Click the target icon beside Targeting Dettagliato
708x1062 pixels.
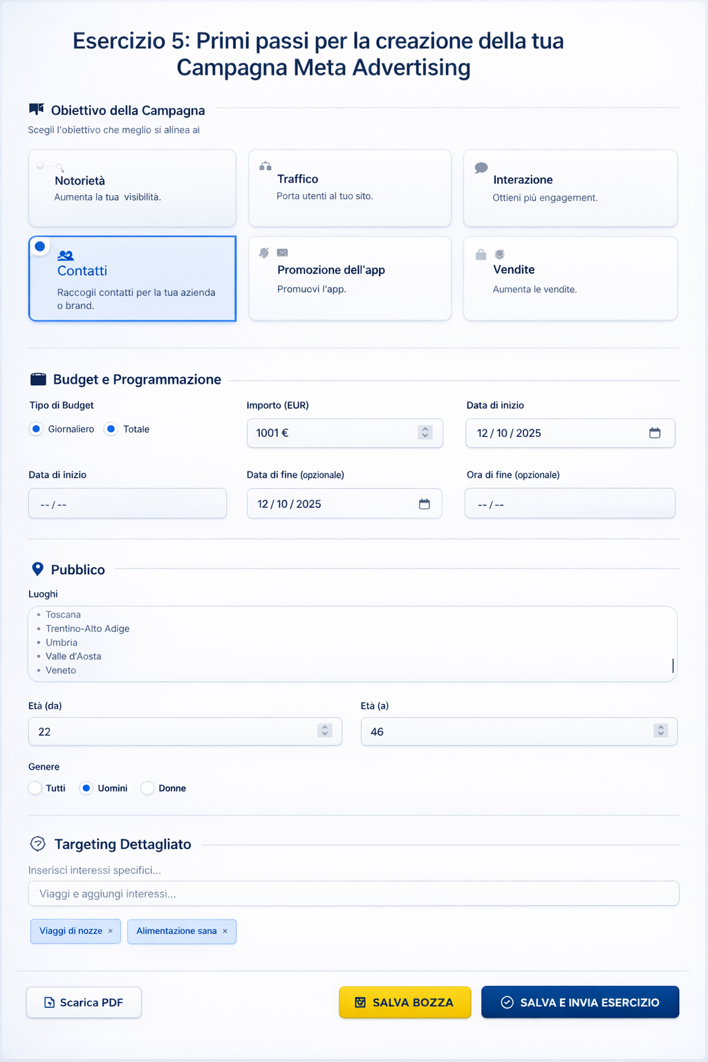[x=37, y=844]
